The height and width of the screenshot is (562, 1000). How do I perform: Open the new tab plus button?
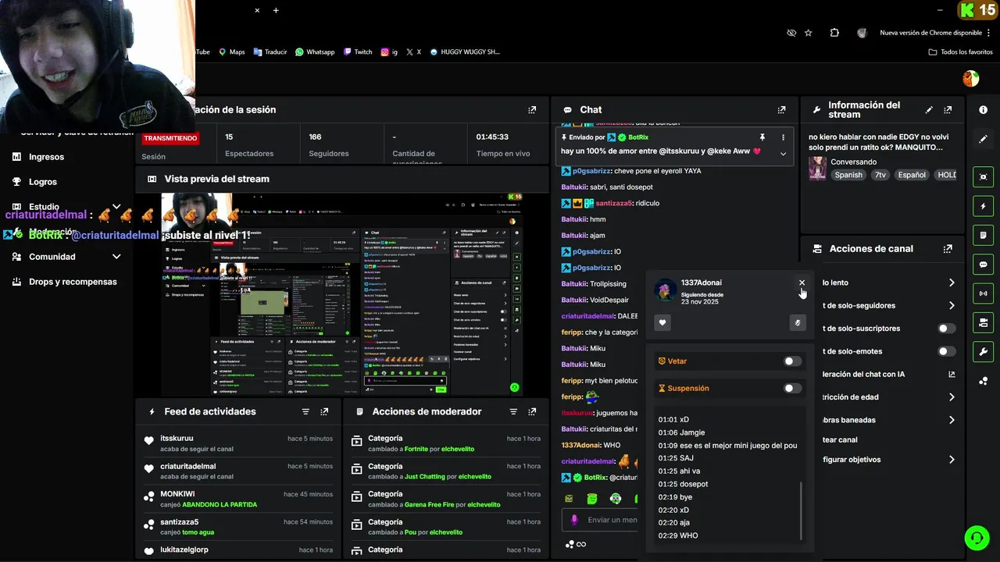(276, 10)
